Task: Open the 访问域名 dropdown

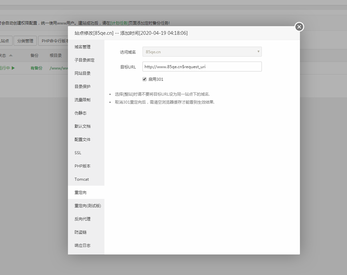Action: [202, 52]
